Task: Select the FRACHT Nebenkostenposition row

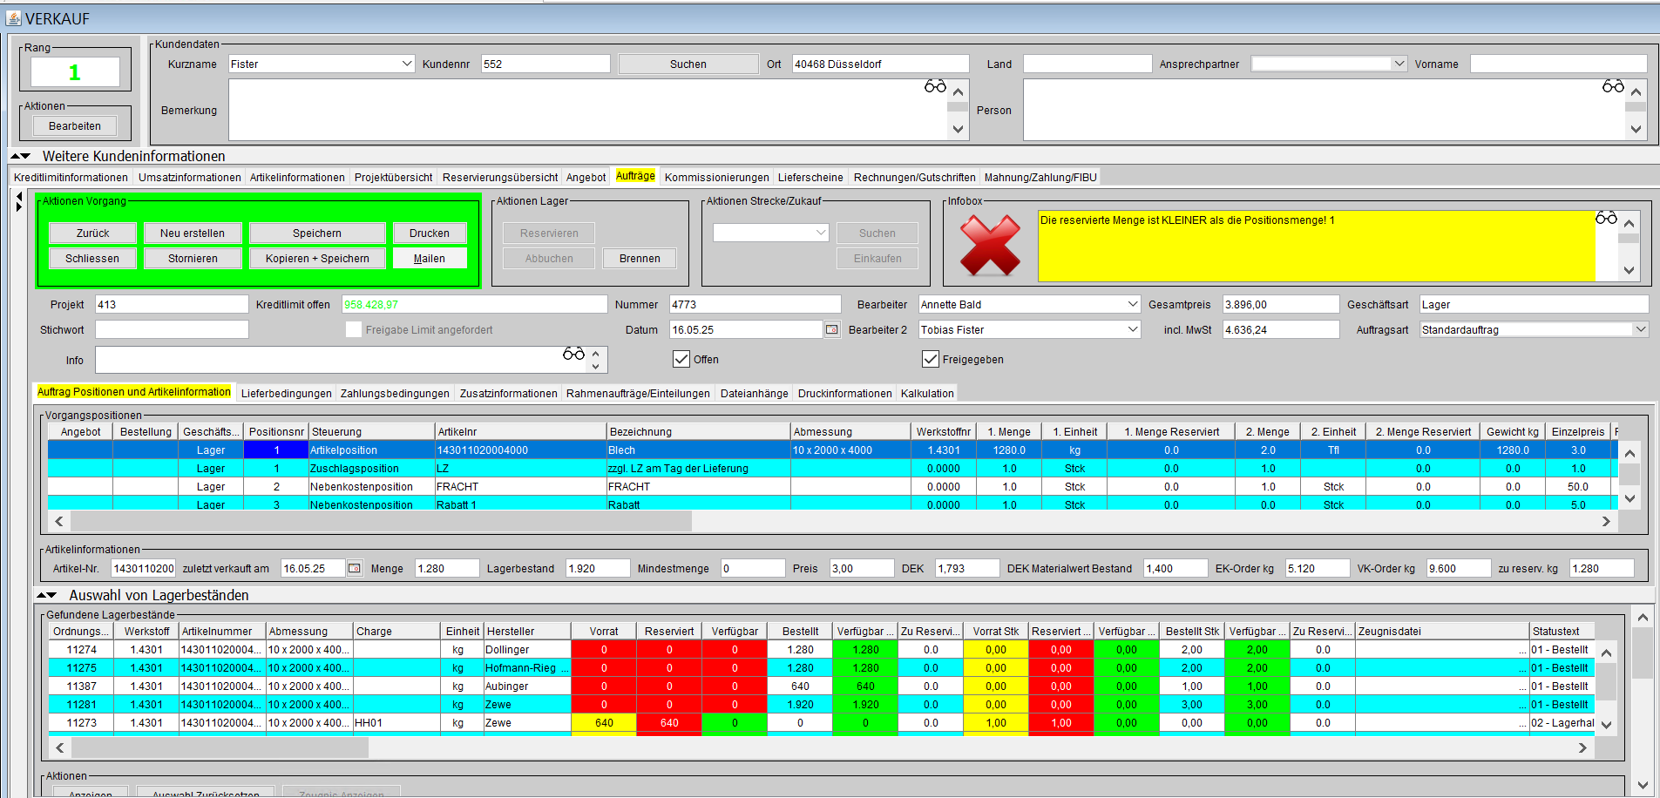Action: 832,486
